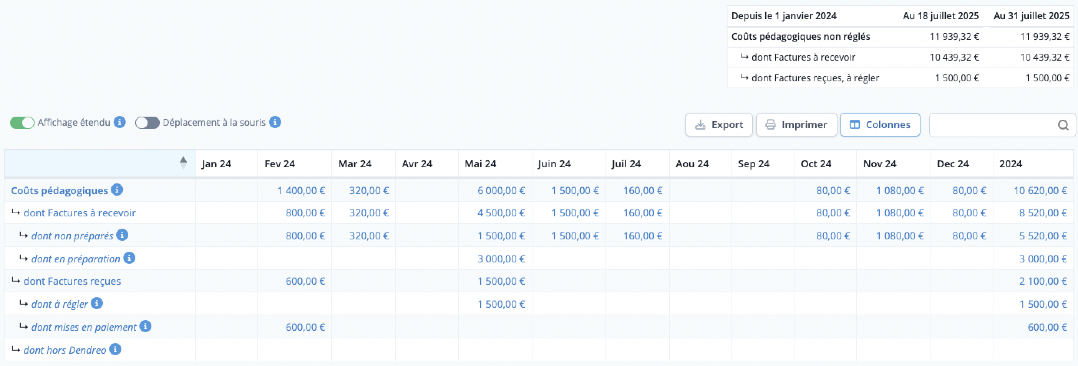Click the search magnifier icon
The image size is (1078, 366).
1063,125
